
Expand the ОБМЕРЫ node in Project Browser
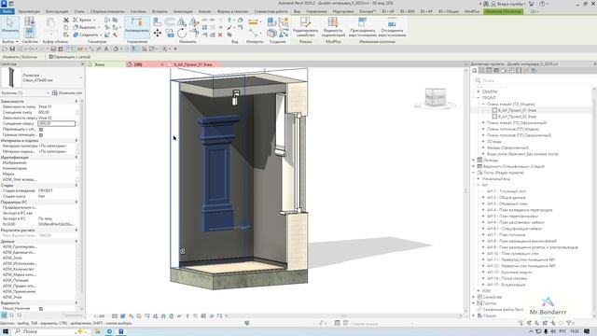click(479, 91)
